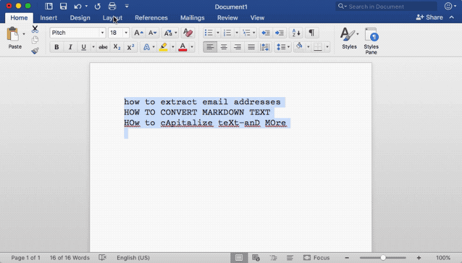Click the Clear Formatting eraser icon
Image resolution: width=462 pixels, height=263 pixels.
click(188, 33)
